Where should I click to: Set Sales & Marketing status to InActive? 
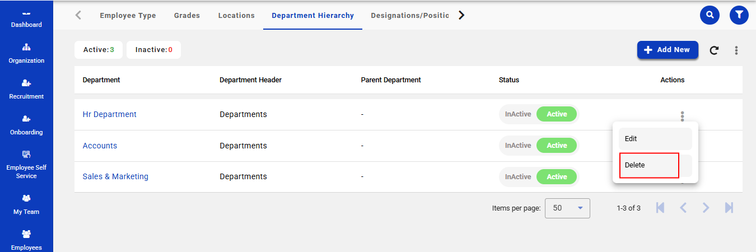(x=517, y=177)
